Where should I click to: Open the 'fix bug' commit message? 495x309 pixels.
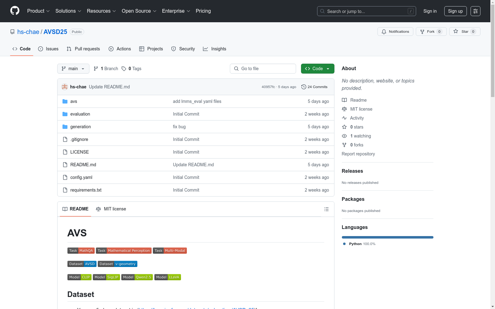179,127
